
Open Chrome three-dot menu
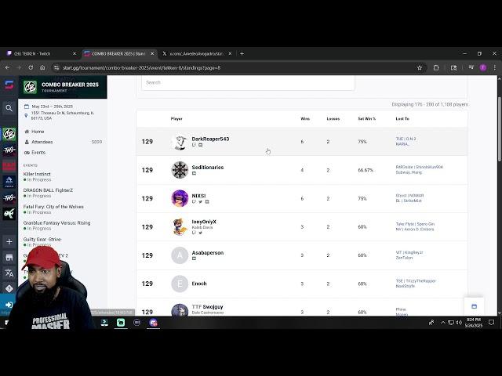pos(495,68)
